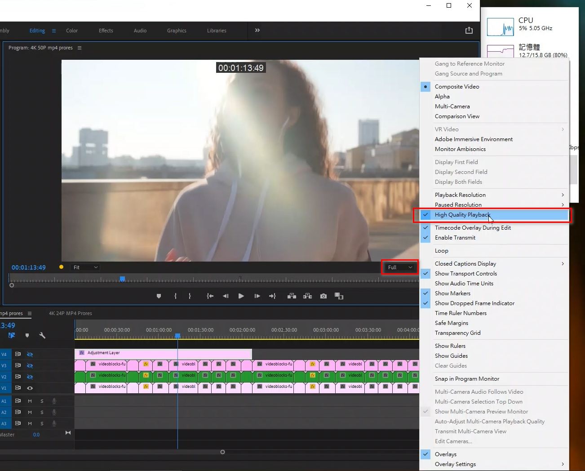Click the timeline wrench settings icon
The width and height of the screenshot is (585, 471).
click(42, 335)
